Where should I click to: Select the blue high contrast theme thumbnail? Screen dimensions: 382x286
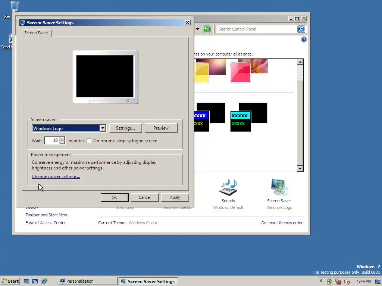point(210,117)
